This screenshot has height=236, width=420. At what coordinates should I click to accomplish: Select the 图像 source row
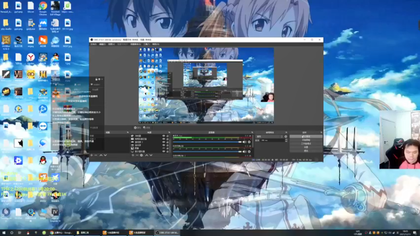click(147, 148)
